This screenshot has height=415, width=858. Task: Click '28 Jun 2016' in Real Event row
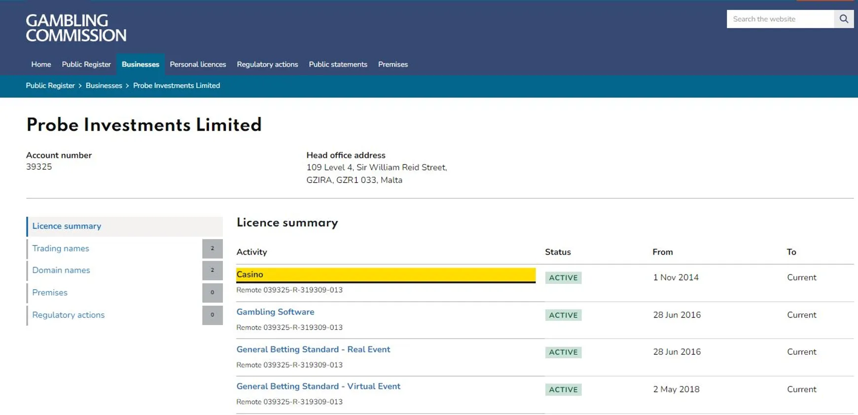pyautogui.click(x=677, y=352)
